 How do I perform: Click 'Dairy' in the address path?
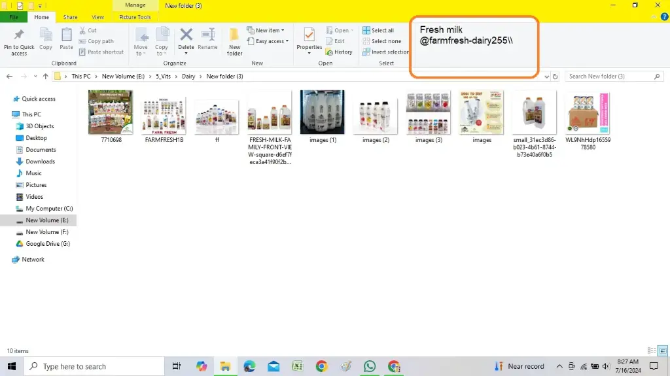(188, 76)
